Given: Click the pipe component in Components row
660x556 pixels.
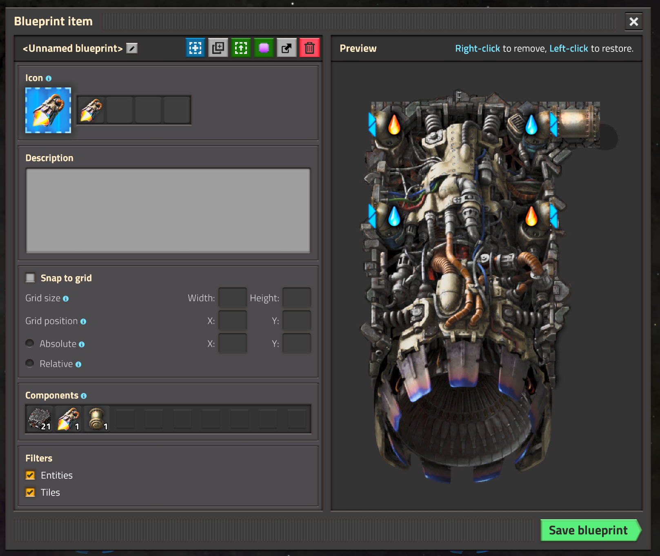Looking at the screenshot, I should point(97,419).
